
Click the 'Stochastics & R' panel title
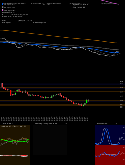[102, 123]
